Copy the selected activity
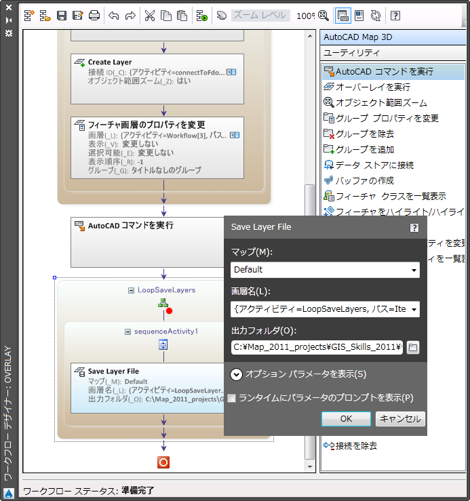Viewport: 470px width, 501px height. 166,16
